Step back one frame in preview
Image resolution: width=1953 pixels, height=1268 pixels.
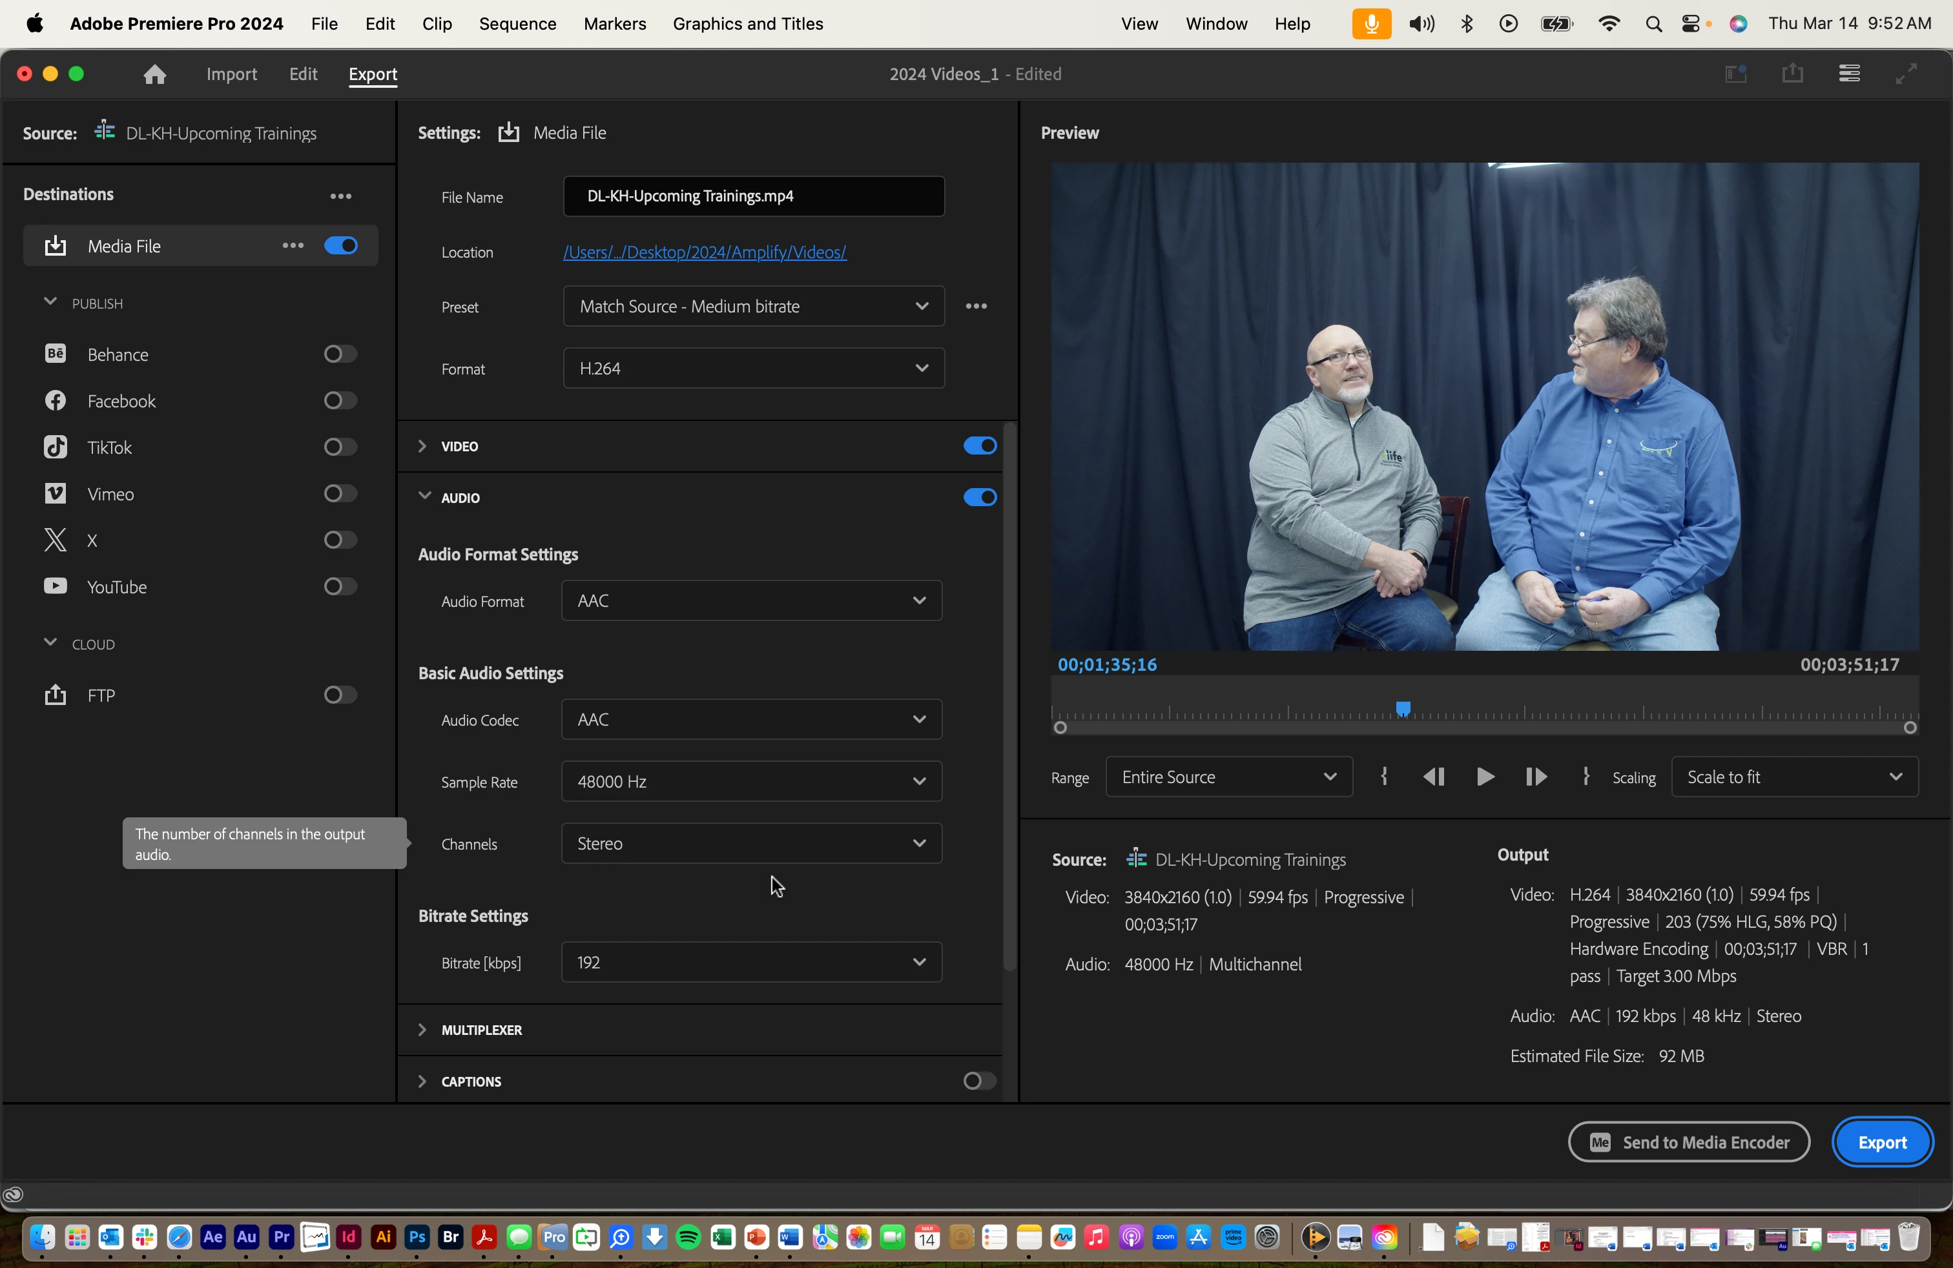(1434, 777)
